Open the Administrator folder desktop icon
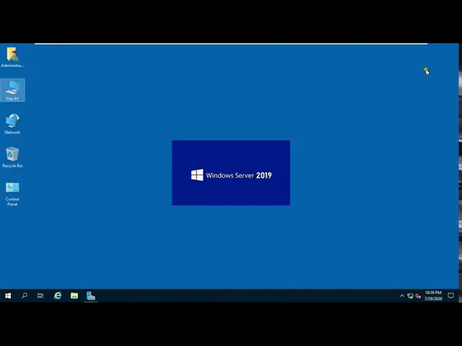The image size is (462, 346). tap(12, 57)
